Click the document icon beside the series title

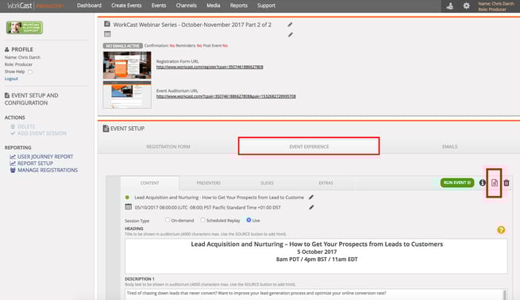pos(107,24)
